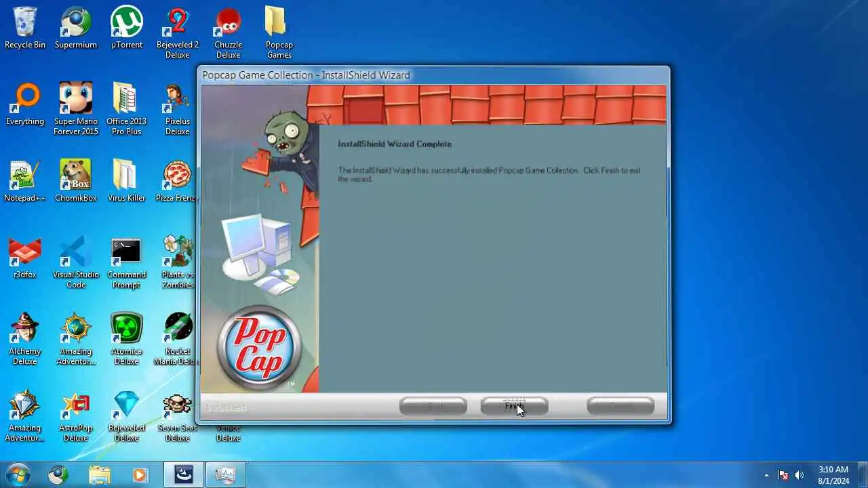Screen dimensions: 868x488
Task: Select the Bejeweled 2 Deluxe desktop icon
Action: tap(178, 33)
